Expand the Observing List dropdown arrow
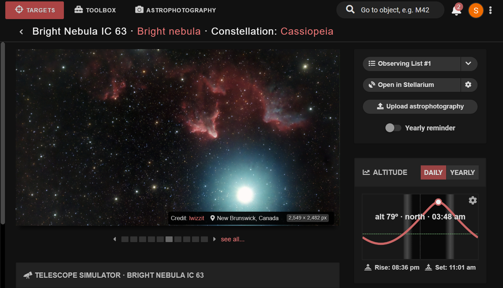 pos(469,64)
